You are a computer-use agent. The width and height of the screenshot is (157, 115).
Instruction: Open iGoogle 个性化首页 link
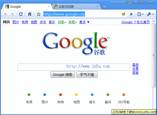tap(135, 22)
